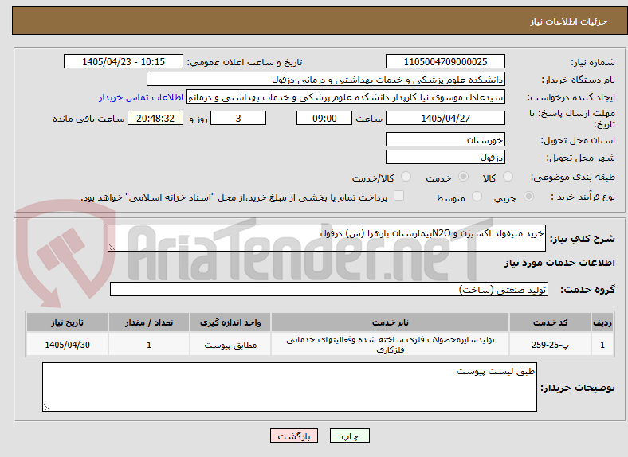Screen dimensions: 628x457
Task: Click the service code cell پ-25-259
Action: pos(551,344)
